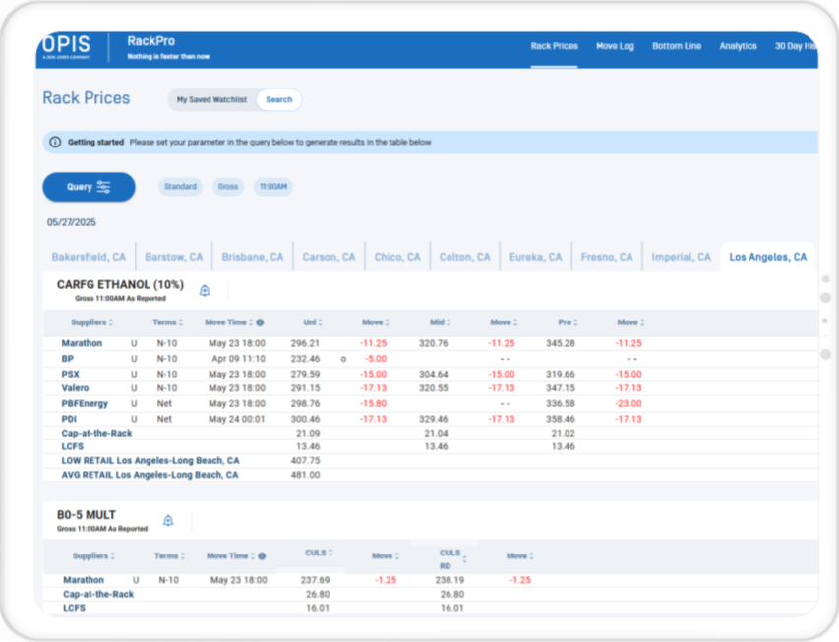Click the Gross filter chip
Screen dimensions: 839x642
tap(228, 187)
